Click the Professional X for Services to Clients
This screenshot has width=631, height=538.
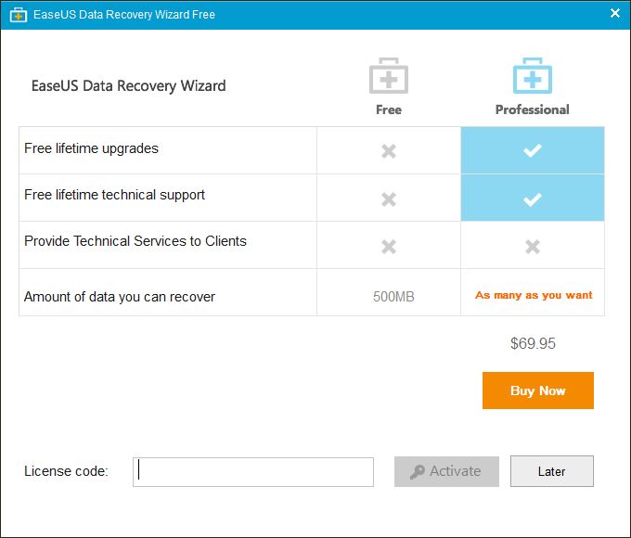[533, 247]
